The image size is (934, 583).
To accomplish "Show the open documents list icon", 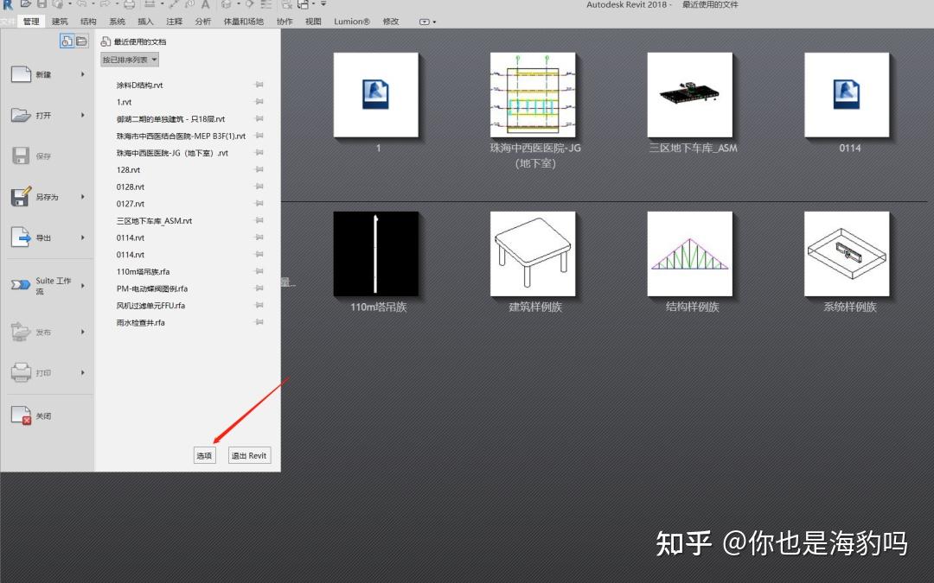I will [81, 41].
